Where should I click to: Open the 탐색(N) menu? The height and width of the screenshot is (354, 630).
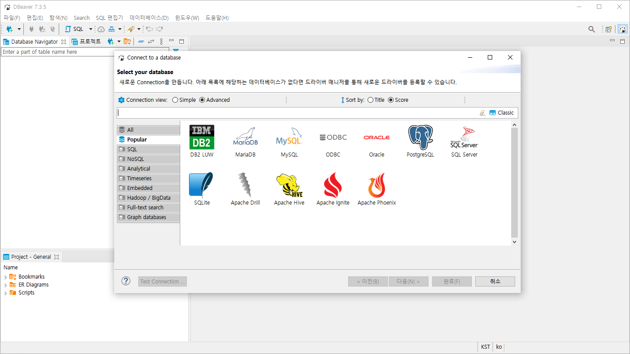(58, 18)
